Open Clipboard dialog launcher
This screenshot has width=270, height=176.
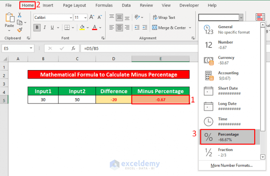tap(29, 38)
